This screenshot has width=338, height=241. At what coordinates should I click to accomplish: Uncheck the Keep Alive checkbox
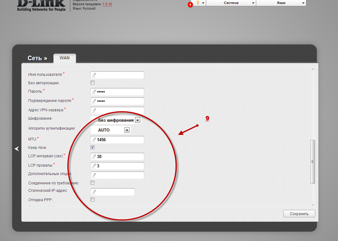92,147
